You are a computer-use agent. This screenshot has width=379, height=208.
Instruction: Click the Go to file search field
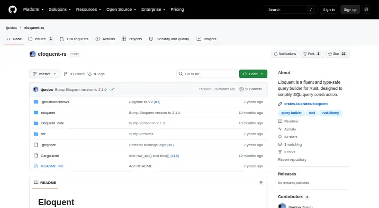(x=207, y=74)
